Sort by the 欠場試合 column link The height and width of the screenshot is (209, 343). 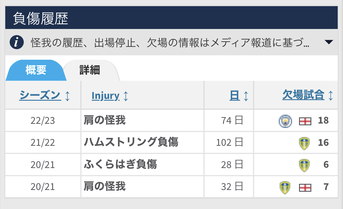pos(303,95)
